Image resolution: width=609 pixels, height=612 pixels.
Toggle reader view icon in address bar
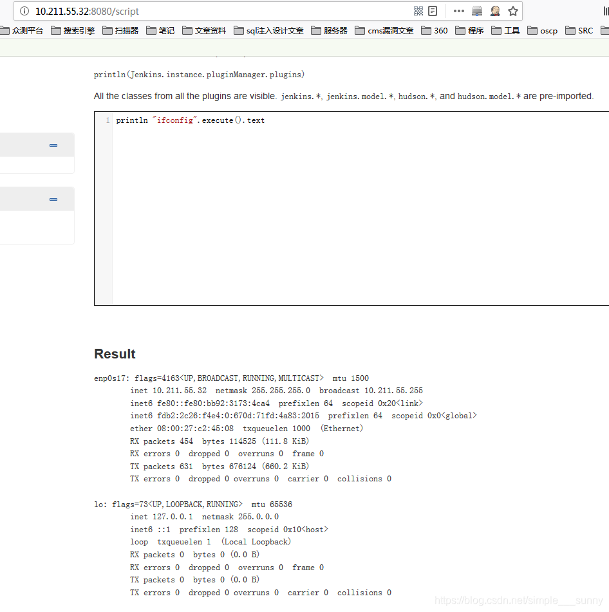click(433, 11)
